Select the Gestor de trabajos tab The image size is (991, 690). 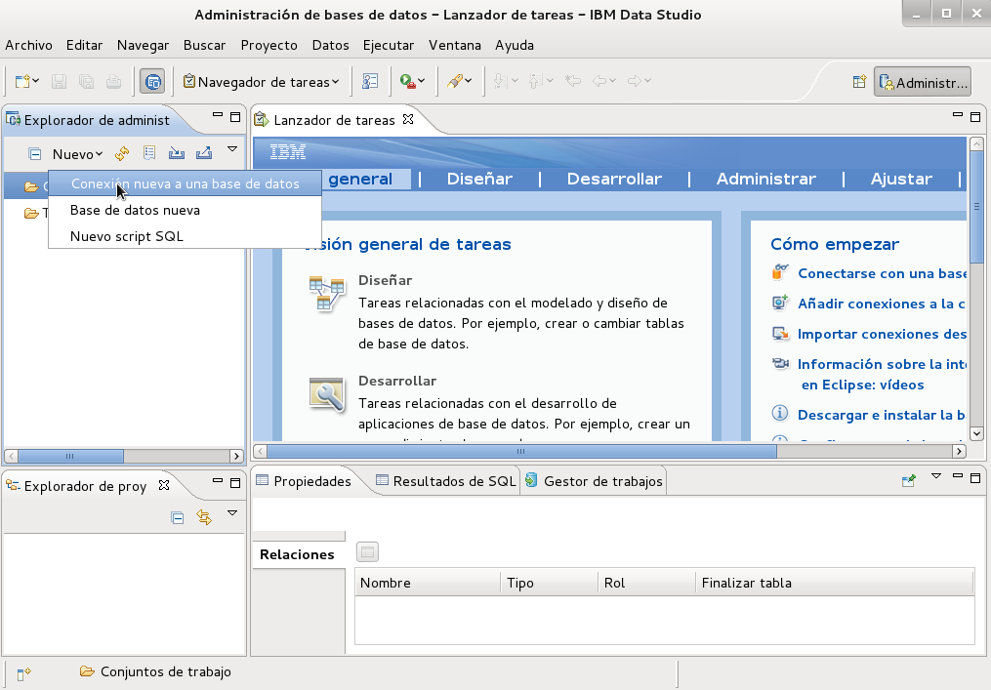(594, 481)
